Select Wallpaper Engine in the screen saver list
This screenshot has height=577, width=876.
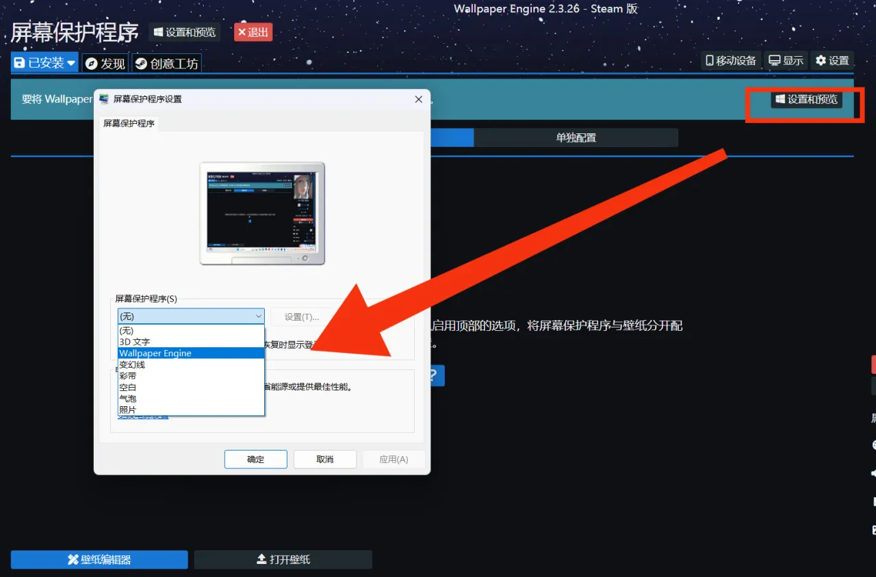191,353
